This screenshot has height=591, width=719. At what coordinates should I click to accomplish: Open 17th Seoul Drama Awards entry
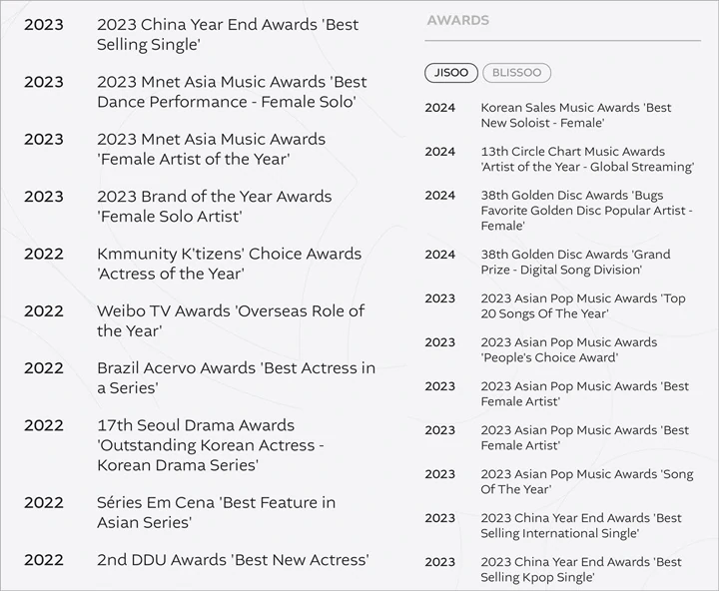[211, 445]
